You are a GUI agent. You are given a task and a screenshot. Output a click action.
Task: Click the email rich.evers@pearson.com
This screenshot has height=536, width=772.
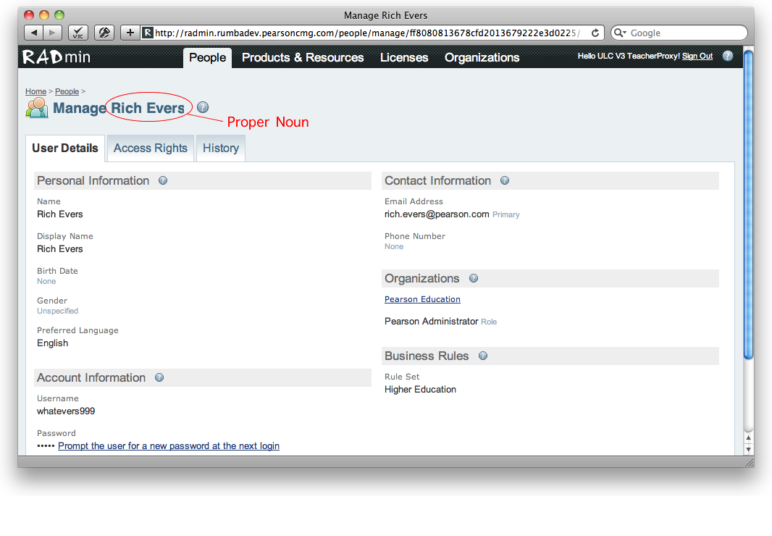click(437, 214)
